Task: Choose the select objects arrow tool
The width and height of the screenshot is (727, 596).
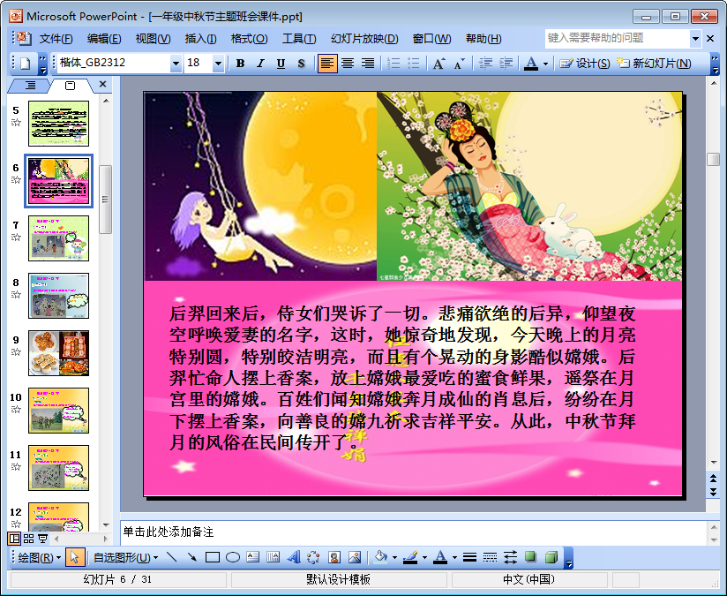Action: [x=75, y=557]
